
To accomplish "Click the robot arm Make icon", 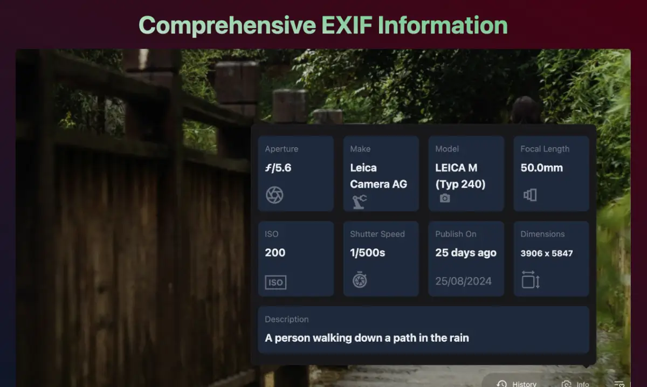I will 360,202.
